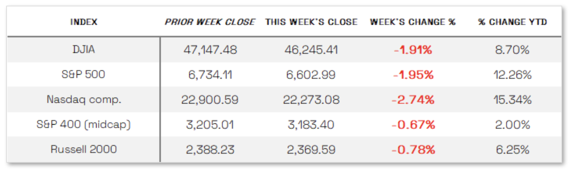
Task: Click the INDEX column header
Action: (84, 22)
